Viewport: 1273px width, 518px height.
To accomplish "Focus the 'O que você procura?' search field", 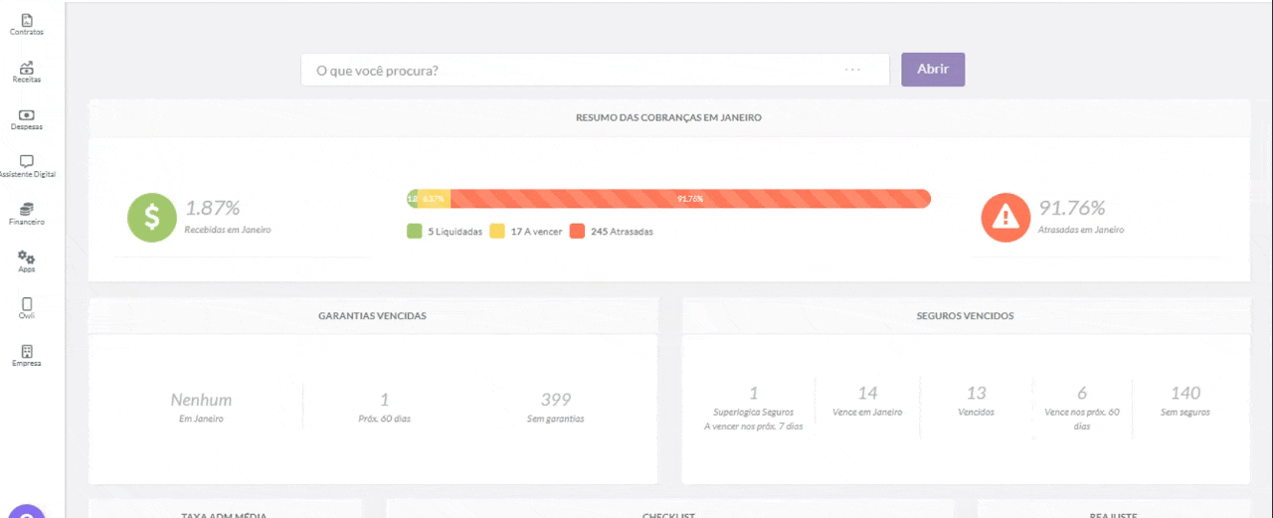I will (595, 70).
